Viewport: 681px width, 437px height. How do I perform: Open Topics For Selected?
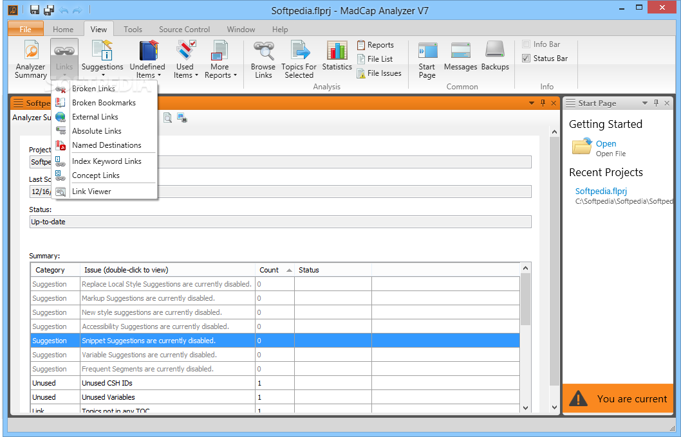(x=299, y=59)
